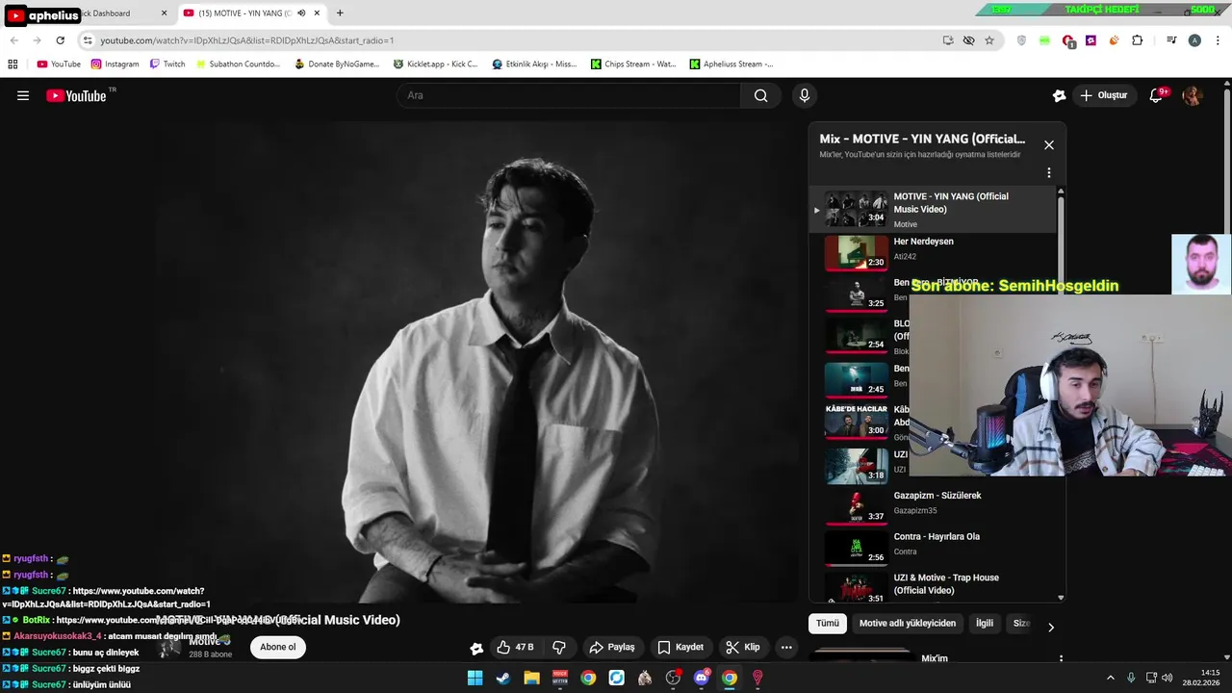Open options for Mix'im entry
Screen dimensions: 1232x693
coord(1061,659)
